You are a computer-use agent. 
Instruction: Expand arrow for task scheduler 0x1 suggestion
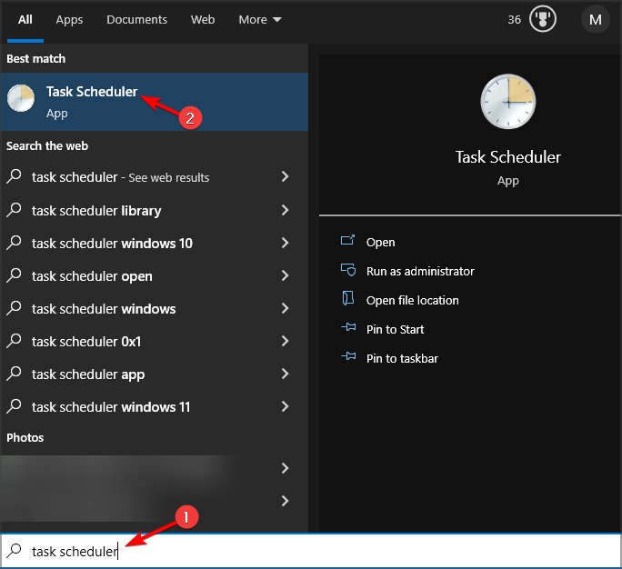click(285, 341)
